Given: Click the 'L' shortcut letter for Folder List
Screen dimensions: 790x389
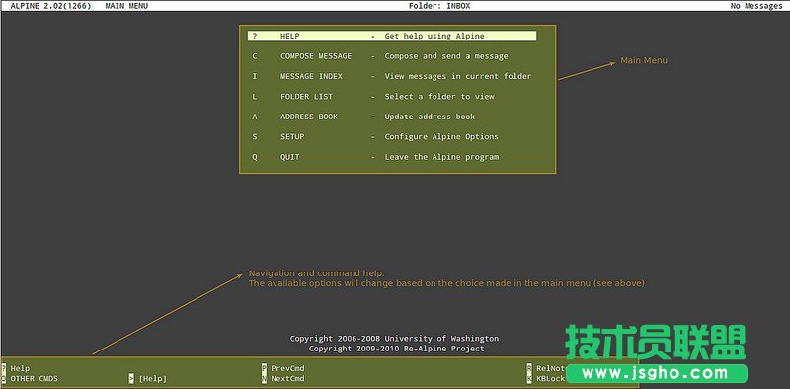Looking at the screenshot, I should [x=255, y=96].
